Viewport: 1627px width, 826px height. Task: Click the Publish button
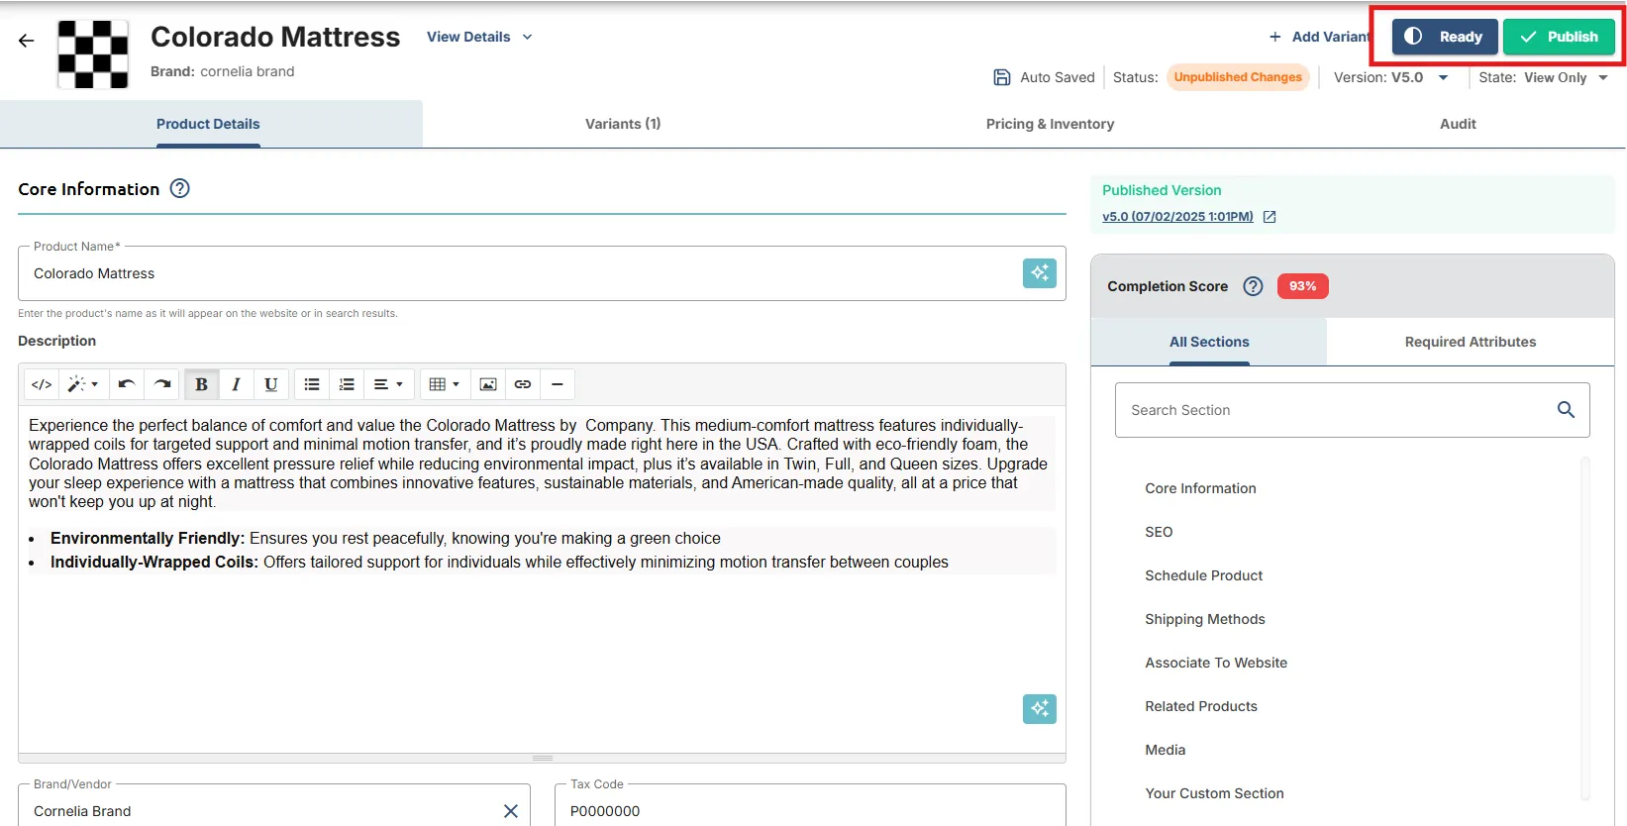[x=1559, y=37]
